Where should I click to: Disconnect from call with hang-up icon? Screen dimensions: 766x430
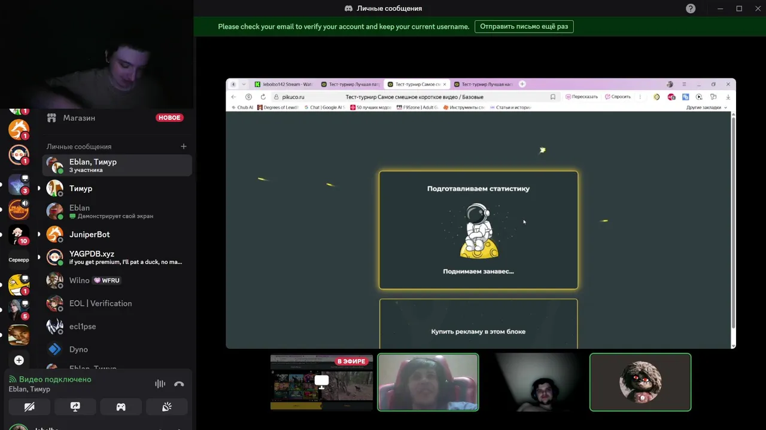click(x=179, y=384)
